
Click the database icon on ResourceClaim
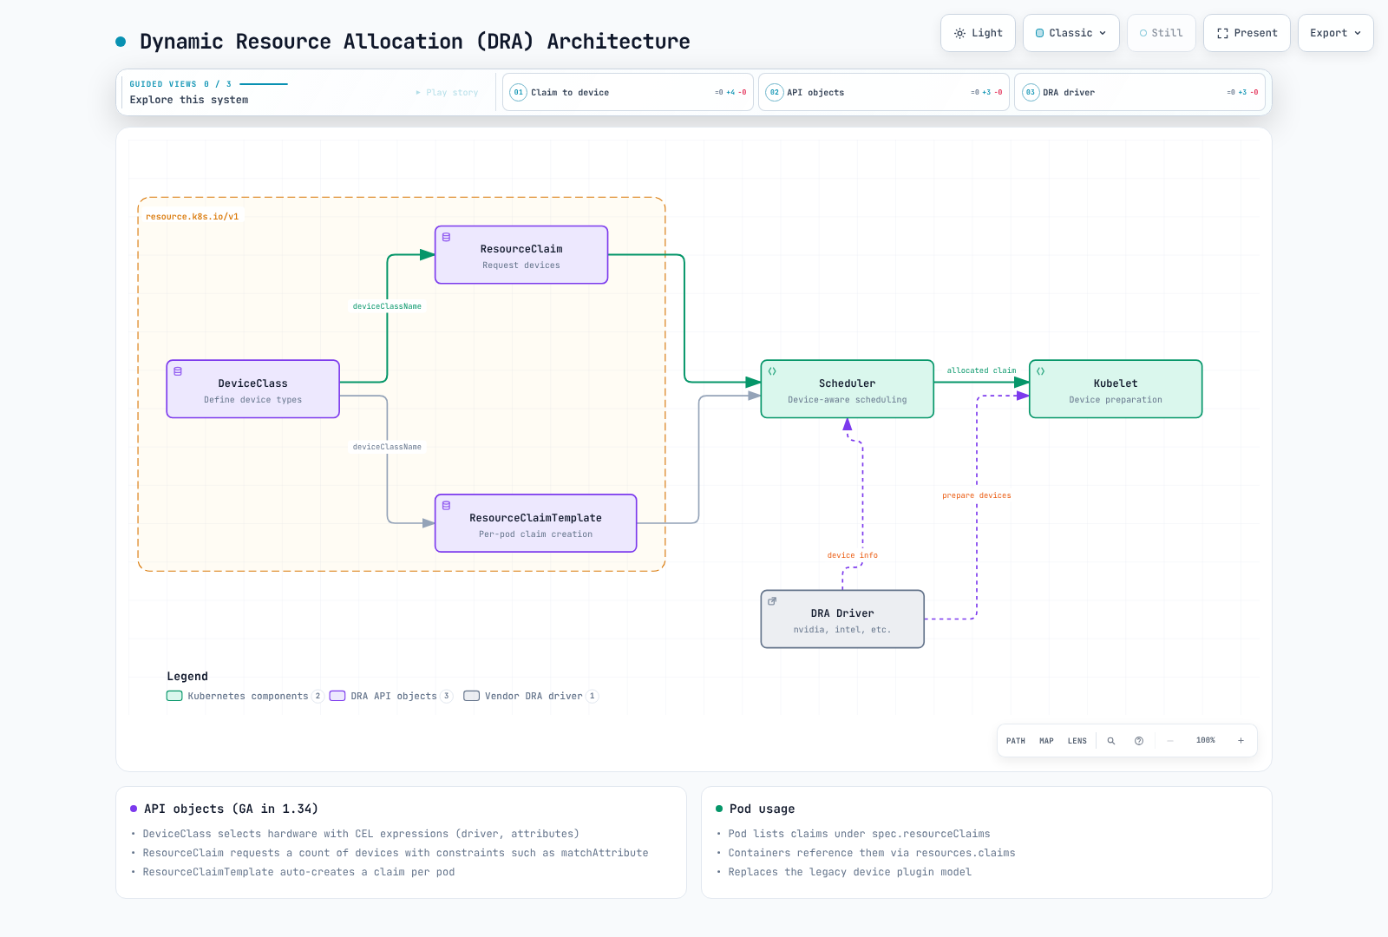(447, 237)
